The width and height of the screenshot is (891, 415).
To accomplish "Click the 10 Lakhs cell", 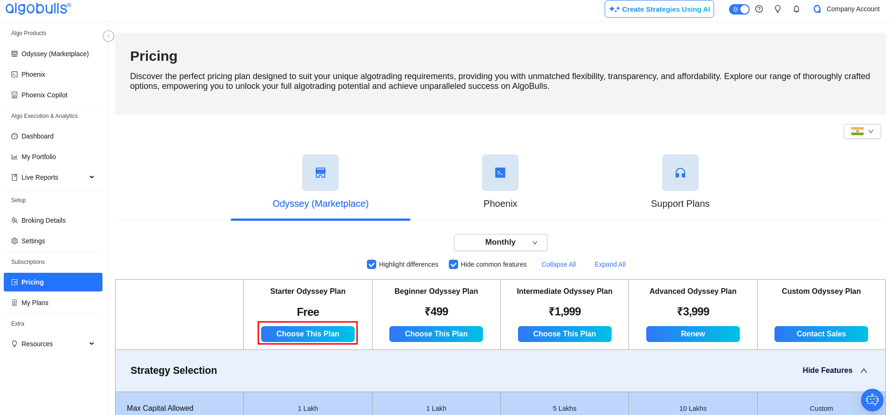I will point(693,408).
